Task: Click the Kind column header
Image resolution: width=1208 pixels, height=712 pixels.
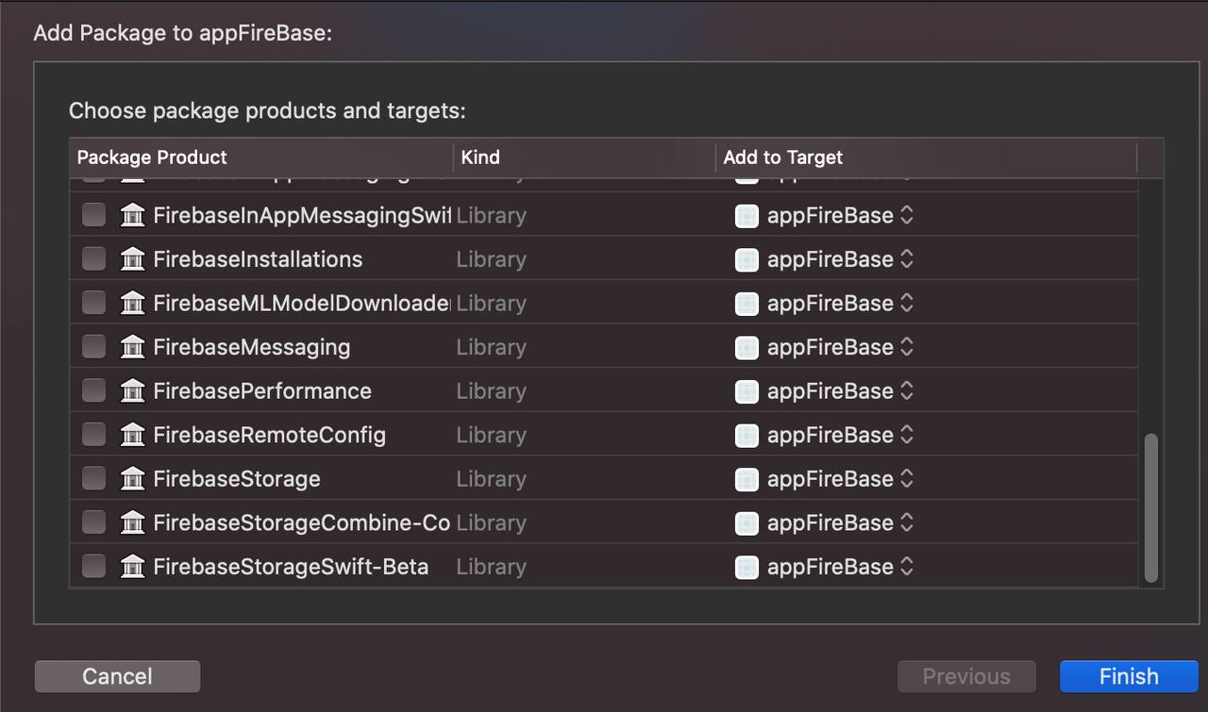Action: click(x=585, y=157)
